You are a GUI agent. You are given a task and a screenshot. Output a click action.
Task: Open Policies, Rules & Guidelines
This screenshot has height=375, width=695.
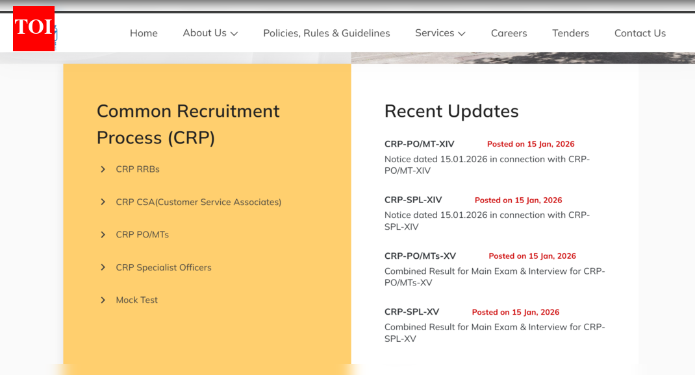click(326, 33)
